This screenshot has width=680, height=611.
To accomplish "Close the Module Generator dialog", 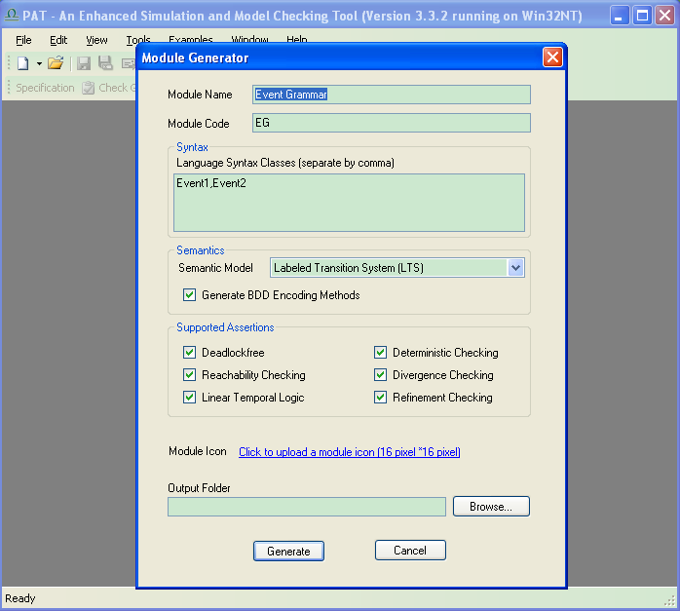I will (x=552, y=57).
